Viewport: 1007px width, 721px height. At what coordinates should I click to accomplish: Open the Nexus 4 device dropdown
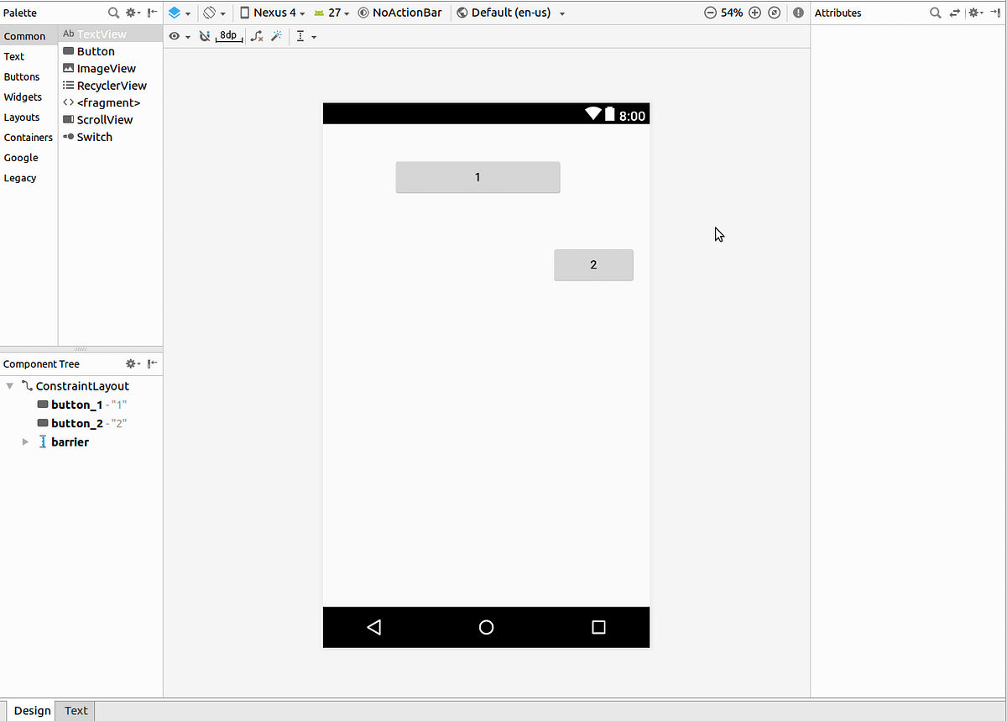coord(271,13)
